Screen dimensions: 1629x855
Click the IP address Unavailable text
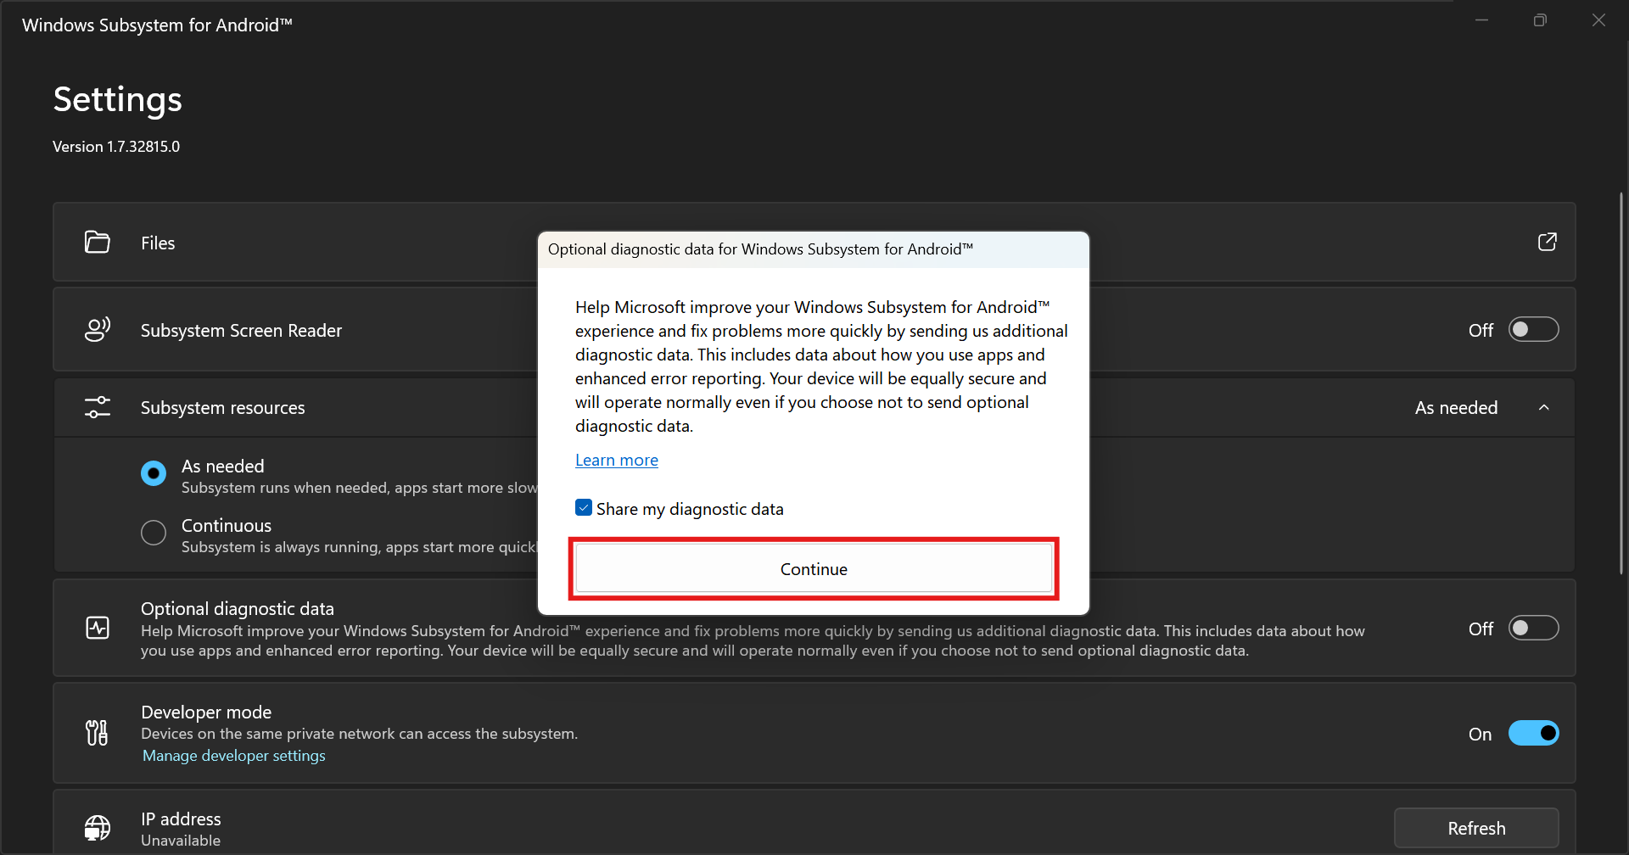181,841
